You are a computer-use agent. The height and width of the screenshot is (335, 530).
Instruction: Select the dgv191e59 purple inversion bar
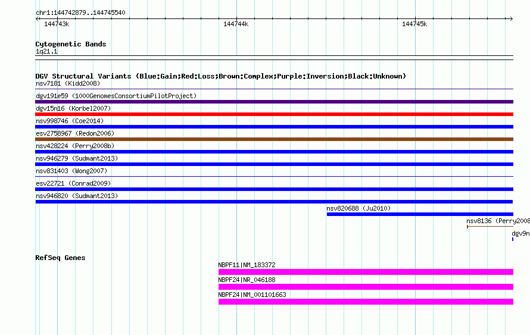tap(274, 102)
